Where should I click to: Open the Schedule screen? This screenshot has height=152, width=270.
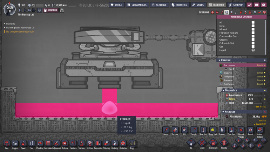[159, 5]
